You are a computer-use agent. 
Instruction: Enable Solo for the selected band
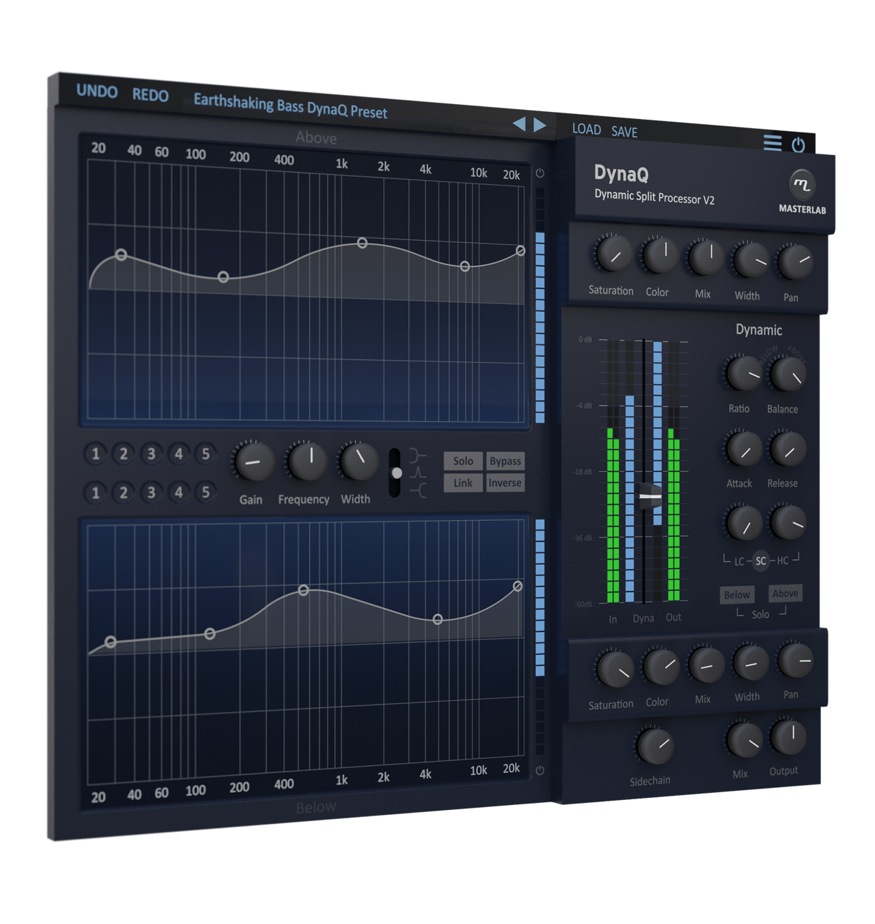click(463, 461)
